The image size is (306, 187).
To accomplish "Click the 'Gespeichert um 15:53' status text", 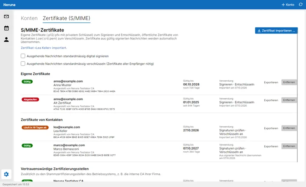I will pos(16,184).
